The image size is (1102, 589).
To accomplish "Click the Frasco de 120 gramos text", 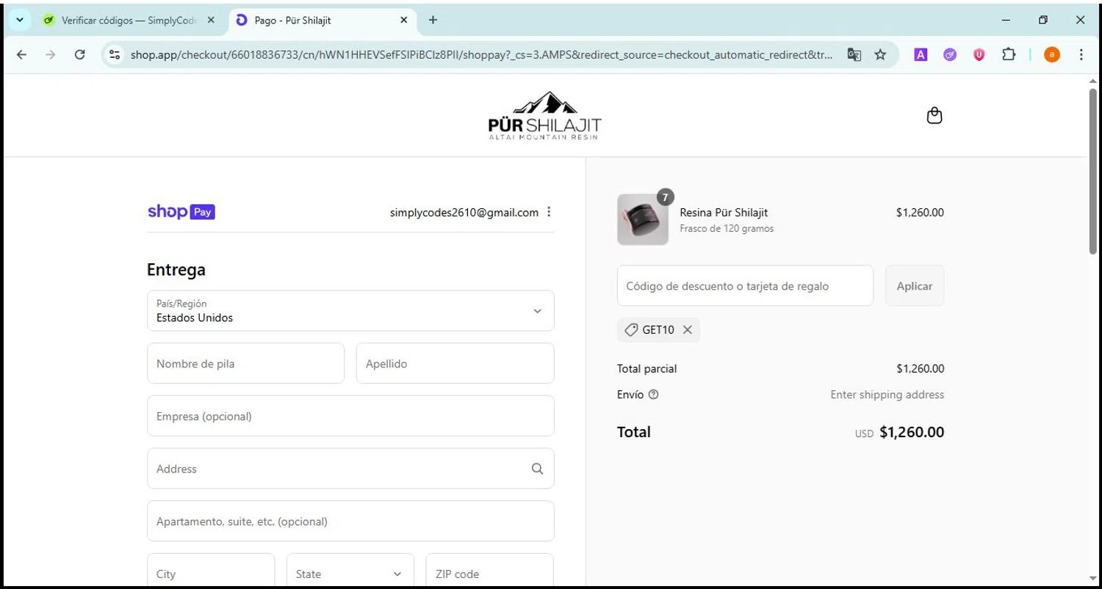I will tap(727, 228).
